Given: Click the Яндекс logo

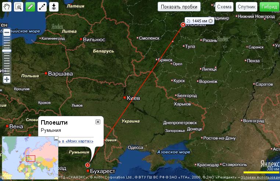Looking at the screenshot, I should [270, 163].
